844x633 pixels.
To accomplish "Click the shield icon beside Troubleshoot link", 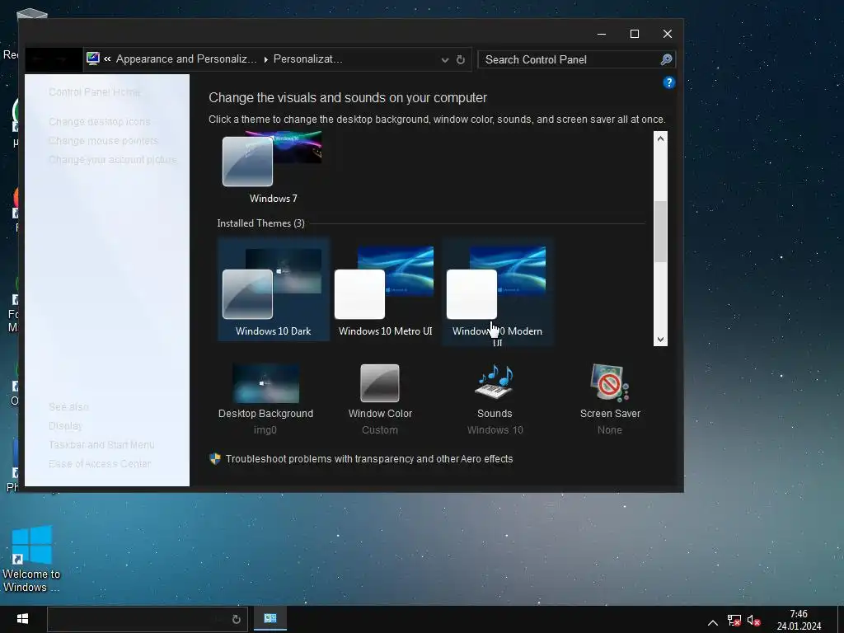I will tap(215, 458).
